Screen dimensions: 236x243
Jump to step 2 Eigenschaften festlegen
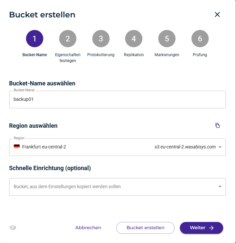[x=68, y=39]
